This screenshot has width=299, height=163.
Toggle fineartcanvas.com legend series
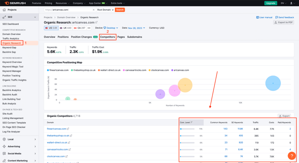[58, 70]
